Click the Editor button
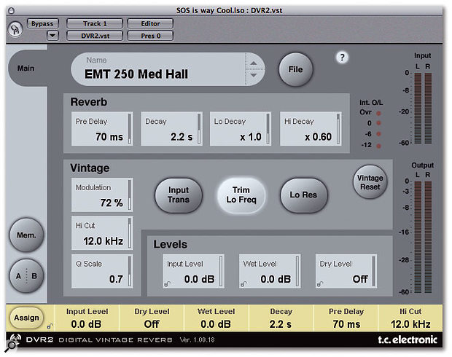The image size is (452, 357). 150,23
